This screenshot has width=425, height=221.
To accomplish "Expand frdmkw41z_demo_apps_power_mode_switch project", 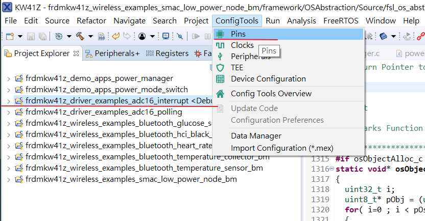I will [9, 90].
